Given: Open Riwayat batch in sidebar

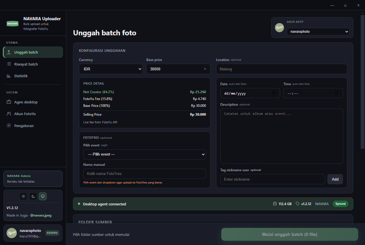Looking at the screenshot, I should 33,64.
